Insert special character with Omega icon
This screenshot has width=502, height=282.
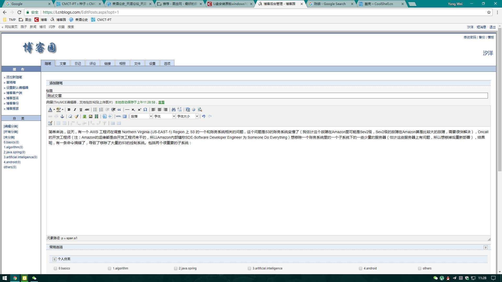click(145, 110)
